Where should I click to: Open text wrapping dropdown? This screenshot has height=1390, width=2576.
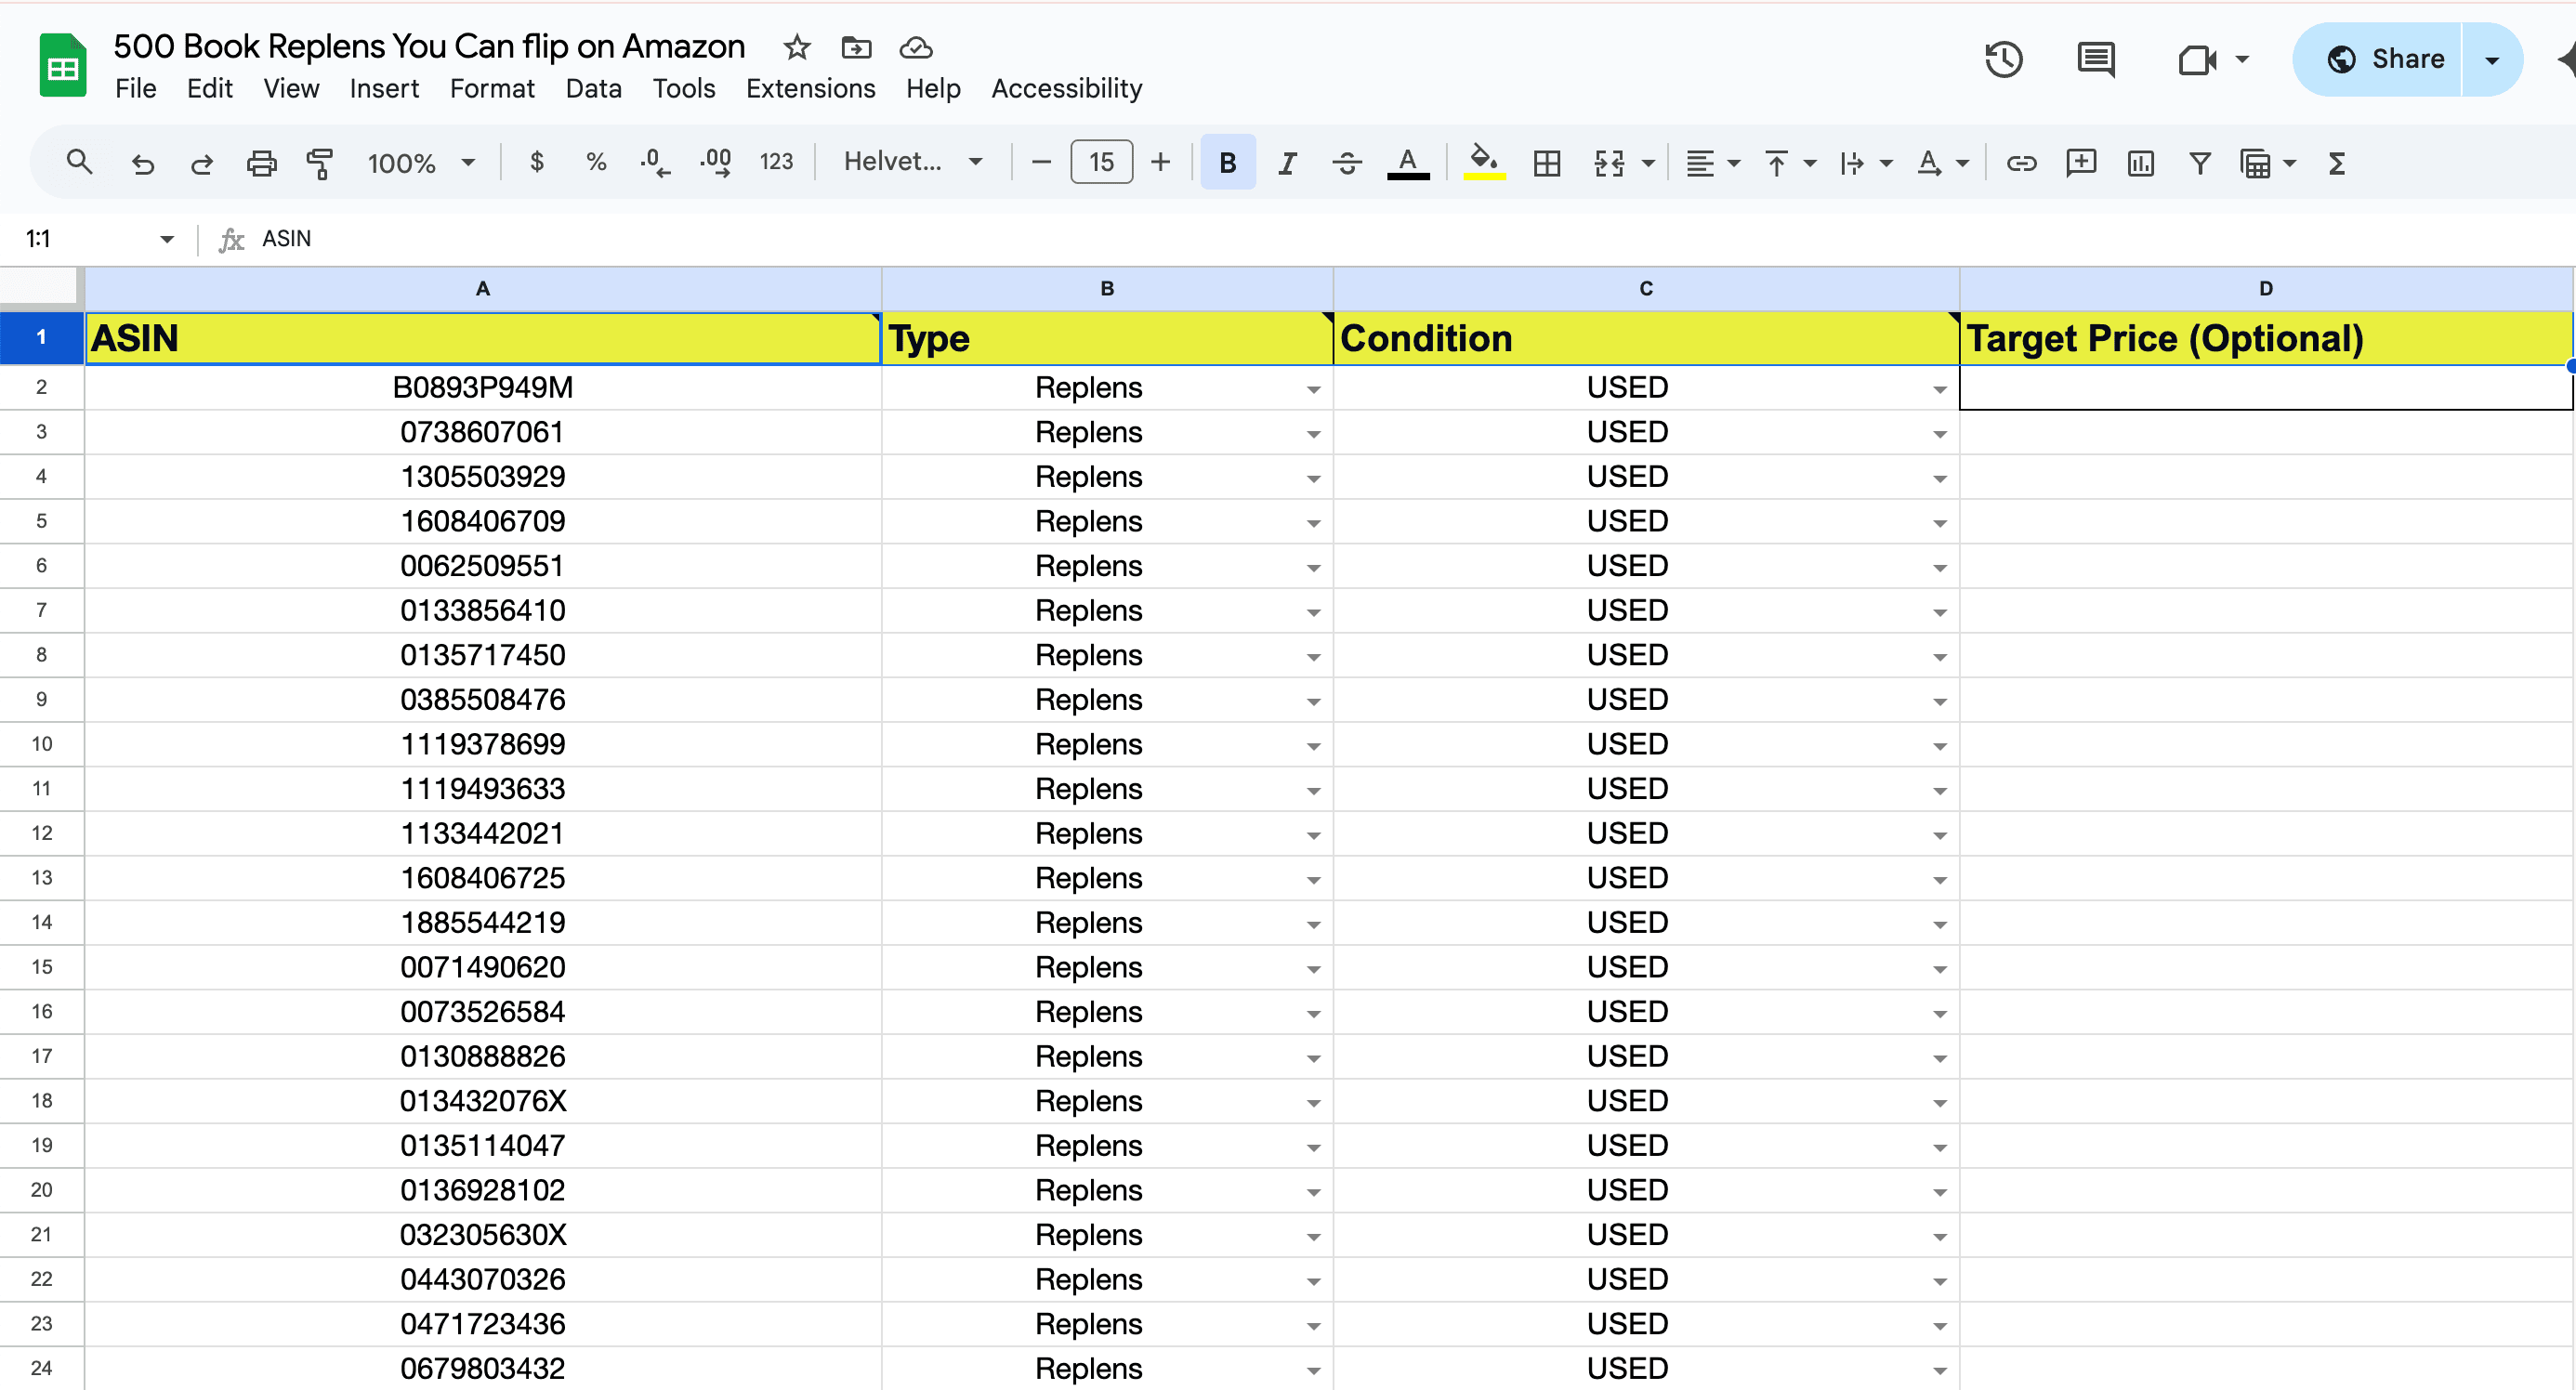1865,162
